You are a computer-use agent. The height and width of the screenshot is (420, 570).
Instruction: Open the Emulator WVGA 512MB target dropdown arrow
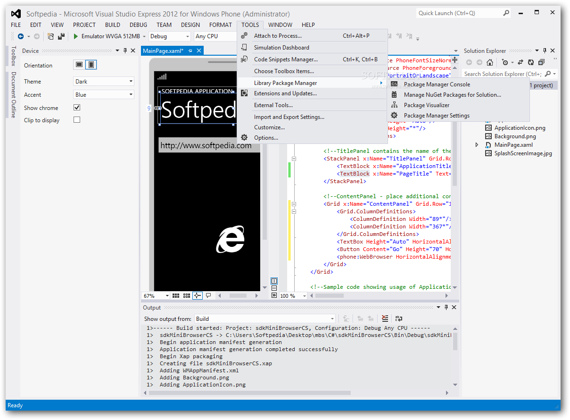144,36
